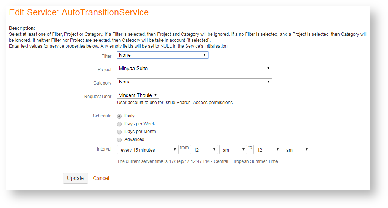Open the 'from' am/pm dropdown
388x208 pixels.
(x=233, y=150)
